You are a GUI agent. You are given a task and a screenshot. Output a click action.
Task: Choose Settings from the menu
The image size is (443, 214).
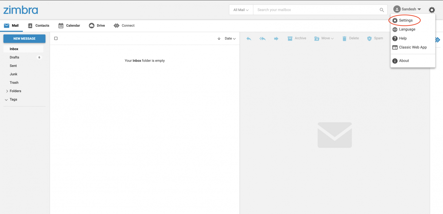coord(406,20)
